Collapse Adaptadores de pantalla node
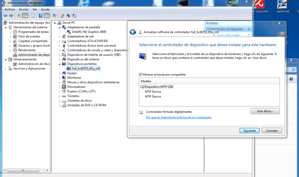 click(60, 27)
